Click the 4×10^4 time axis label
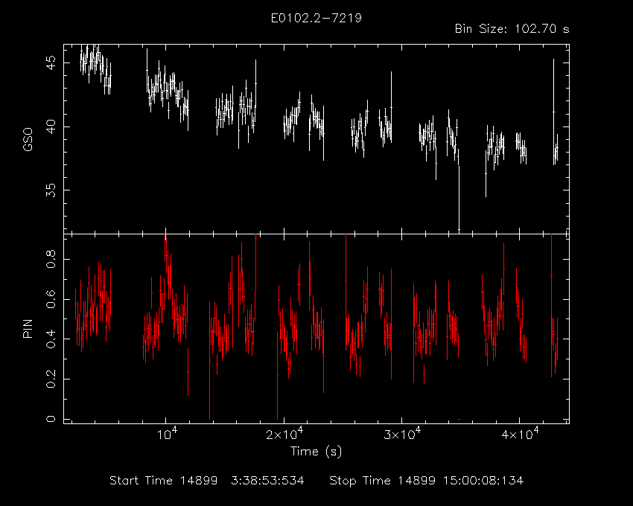Viewport: 633px width, 506px height. coord(520,434)
